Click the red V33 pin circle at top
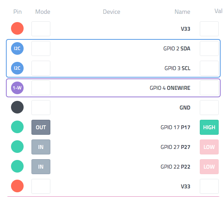 pos(17,28)
